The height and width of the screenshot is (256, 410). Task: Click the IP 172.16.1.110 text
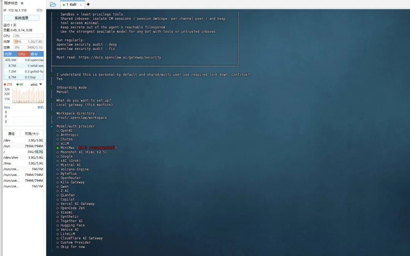(x=15, y=10)
